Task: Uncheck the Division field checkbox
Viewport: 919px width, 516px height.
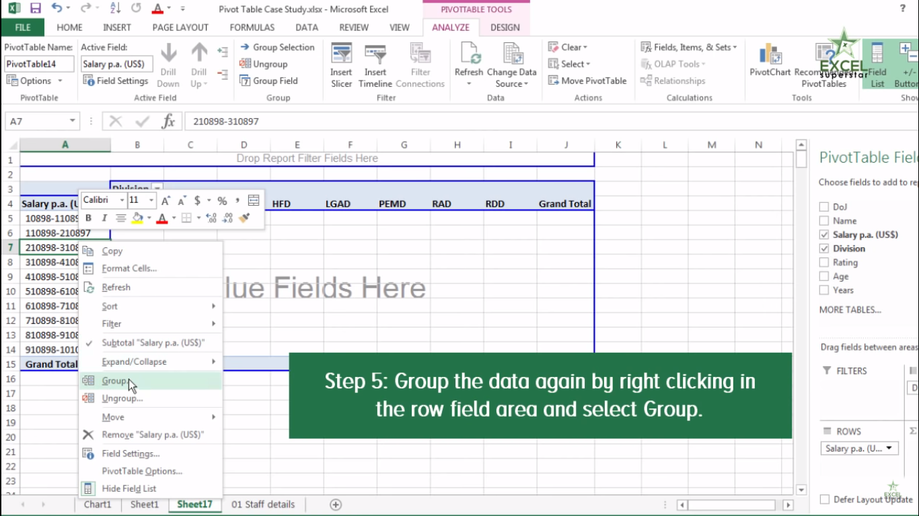Action: click(x=824, y=249)
